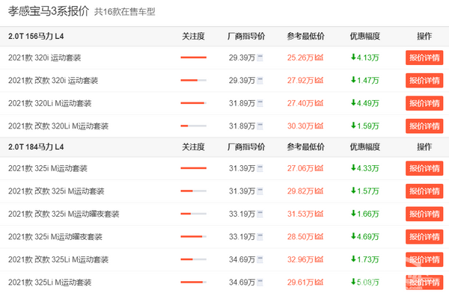Click calculator icon in 2021款 320Li M运动套装 row
Image resolution: width=449 pixels, height=293 pixels.
coord(260,103)
